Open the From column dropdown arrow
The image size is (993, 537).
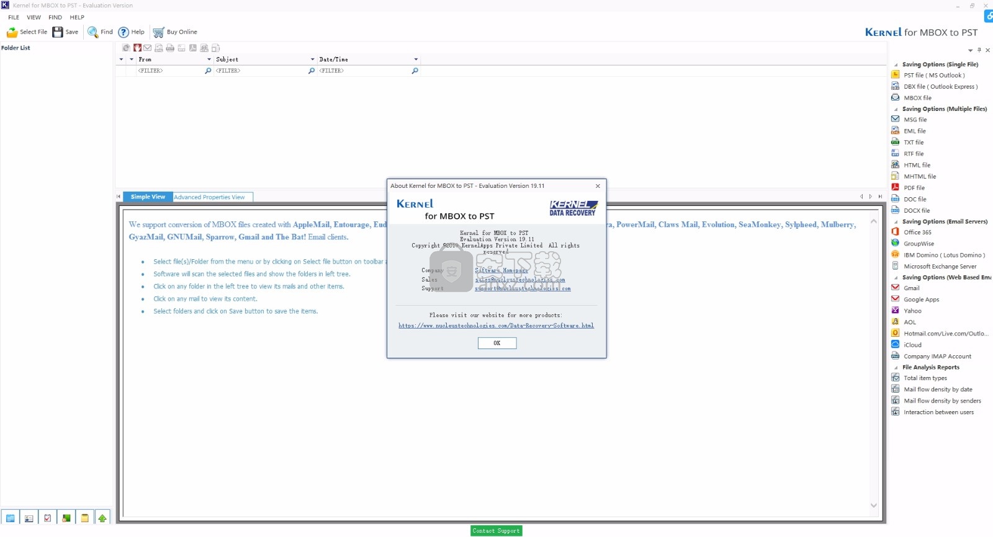(x=209, y=60)
